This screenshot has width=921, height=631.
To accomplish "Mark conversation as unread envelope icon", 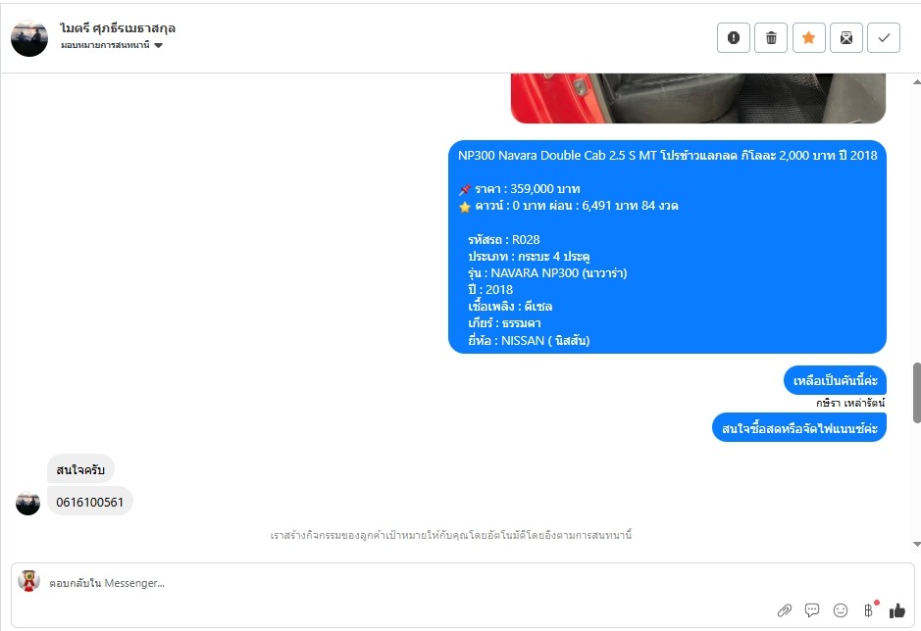I will tap(846, 38).
